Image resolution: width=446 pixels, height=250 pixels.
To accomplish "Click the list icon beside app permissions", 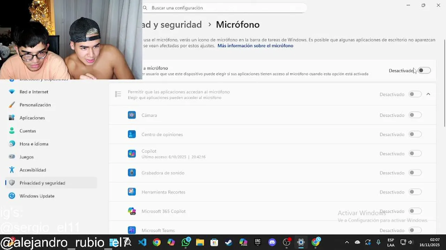I will (x=118, y=94).
